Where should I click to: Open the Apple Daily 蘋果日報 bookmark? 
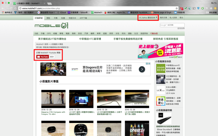click(x=115, y=12)
